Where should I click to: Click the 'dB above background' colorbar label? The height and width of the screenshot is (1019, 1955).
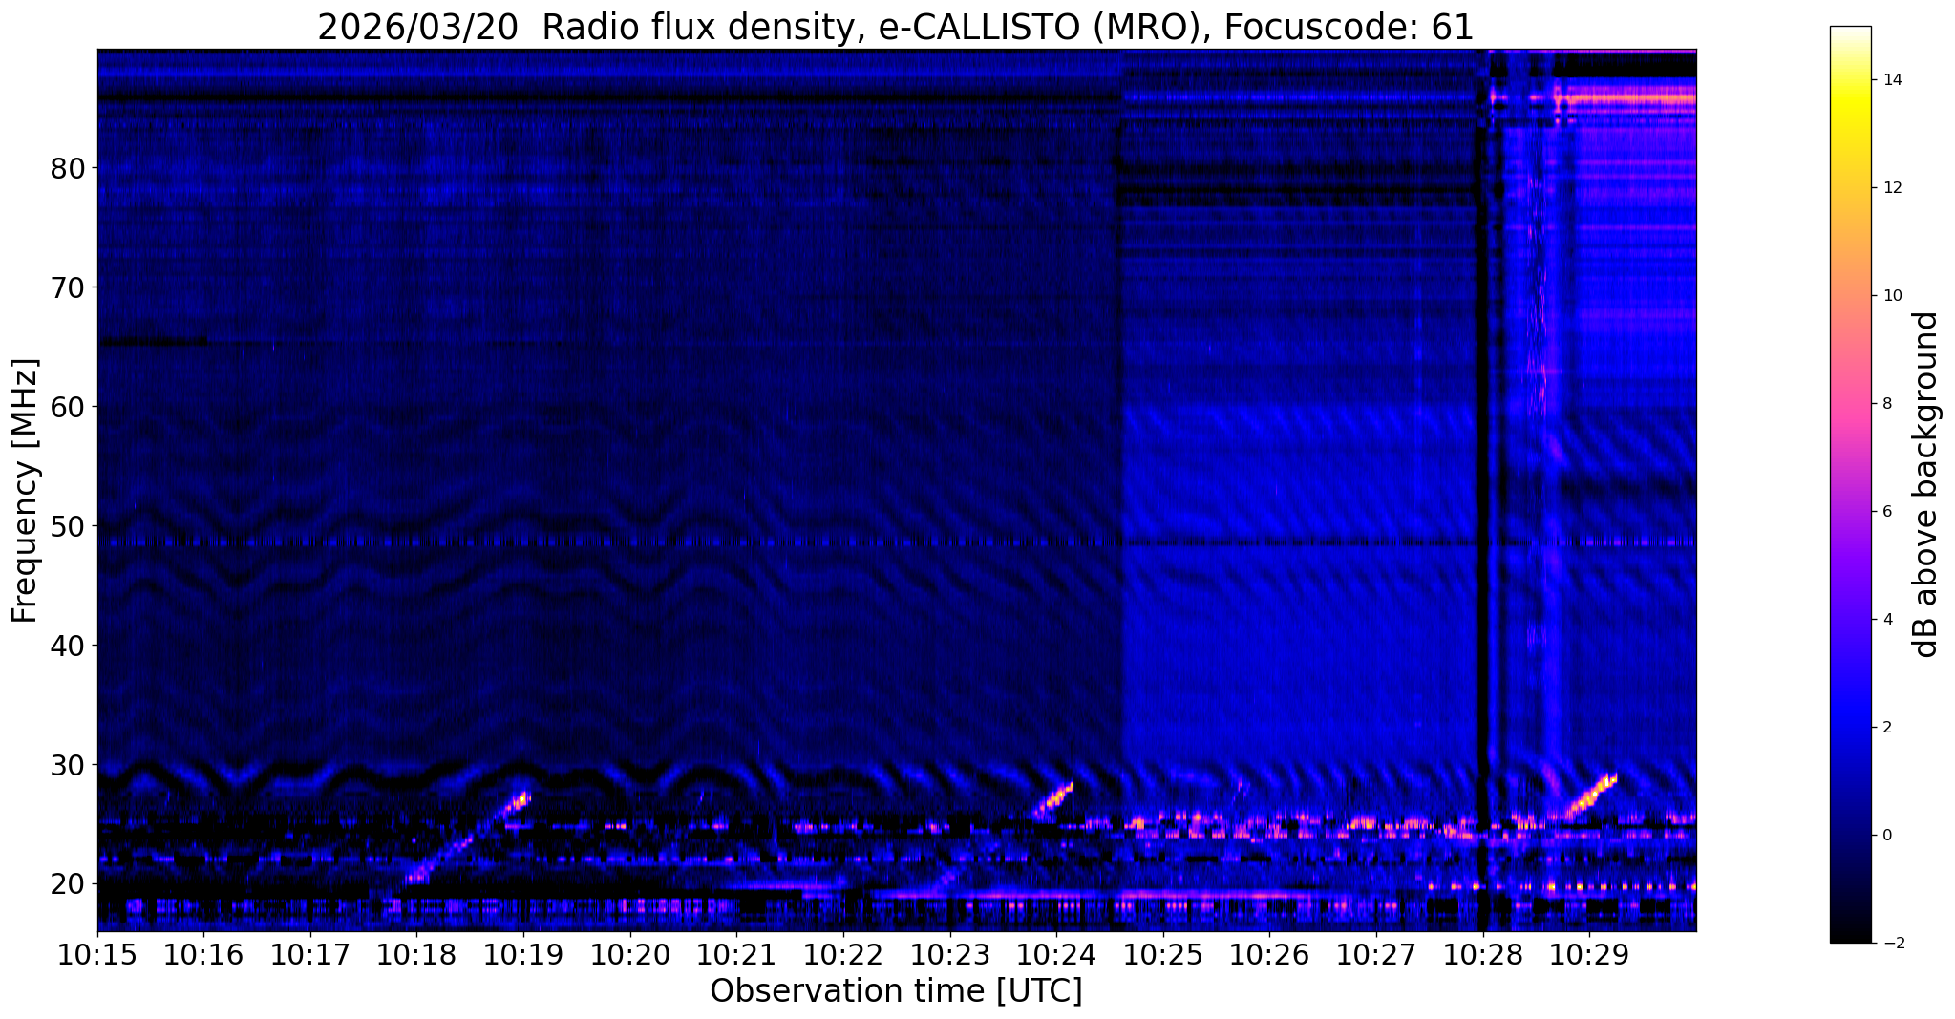point(1926,484)
